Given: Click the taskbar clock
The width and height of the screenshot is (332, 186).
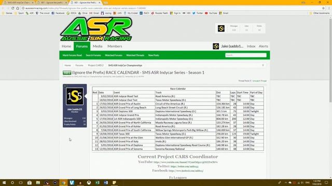Looking at the screenshot, I should (317, 182).
